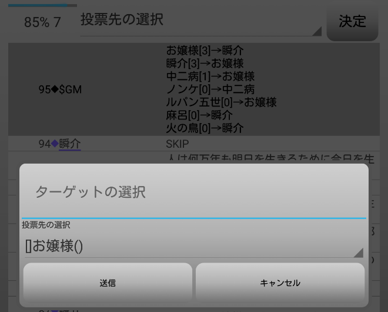Click vote line お嬢様[3]→瞬介
This screenshot has width=388, height=312.
tap(205, 51)
